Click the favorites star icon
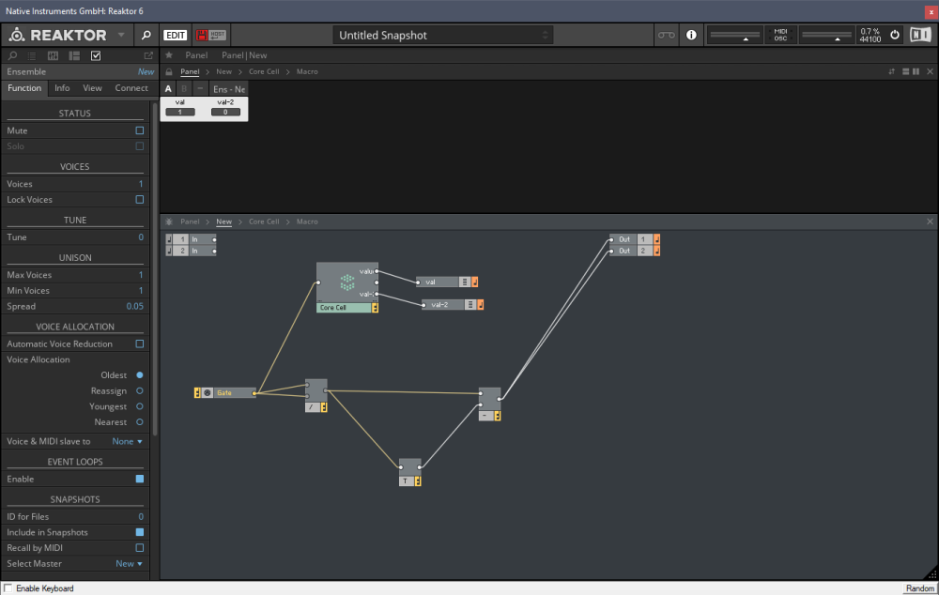Viewport: 939px width, 595px height. tap(169, 55)
